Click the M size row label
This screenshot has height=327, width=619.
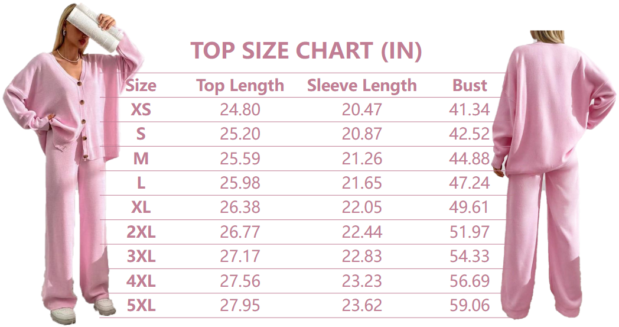(141, 158)
